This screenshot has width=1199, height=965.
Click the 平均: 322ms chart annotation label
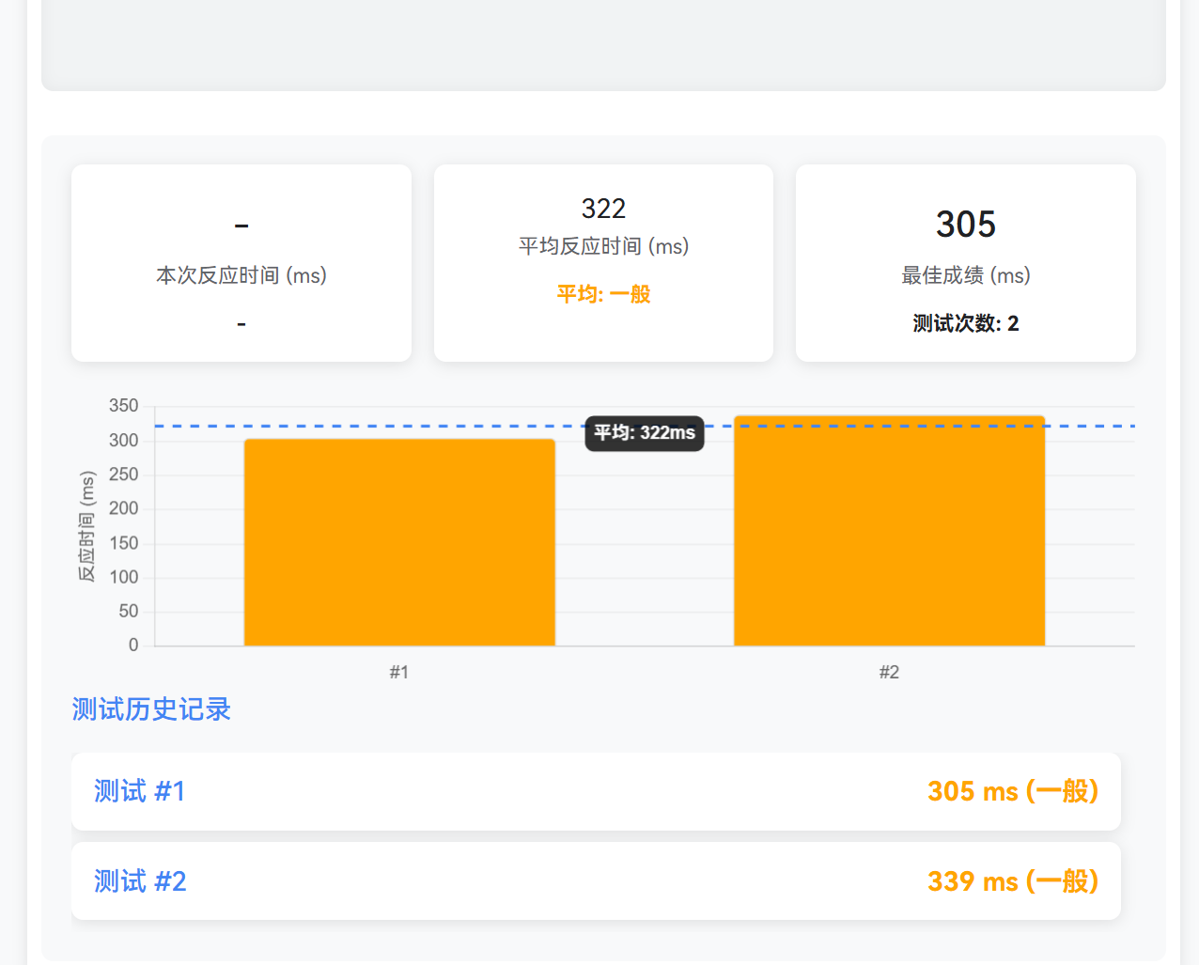pos(645,433)
